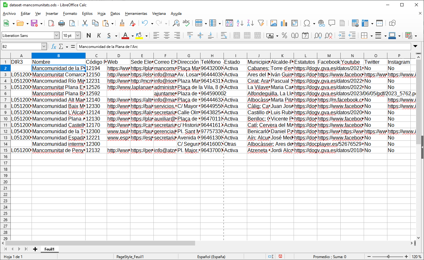The width and height of the screenshot is (424, 260).
Task: Open the font color palette arrow
Action: (133, 36)
